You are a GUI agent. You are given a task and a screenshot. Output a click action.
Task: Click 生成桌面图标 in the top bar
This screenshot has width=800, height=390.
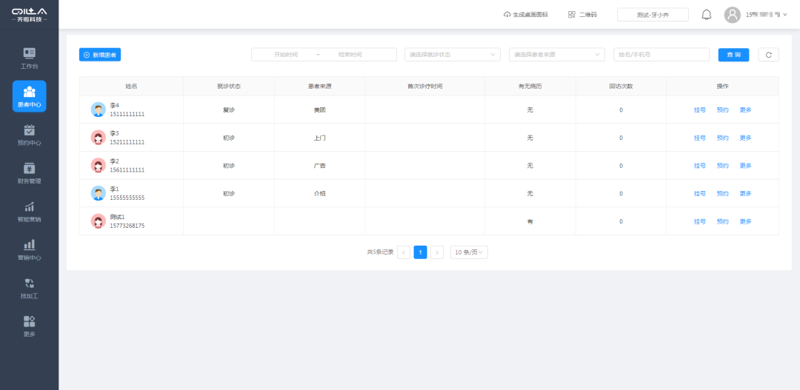point(526,15)
